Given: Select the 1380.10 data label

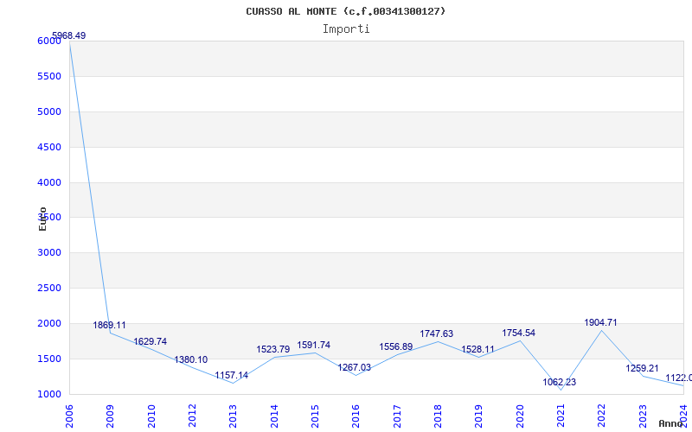Looking at the screenshot, I should pyautogui.click(x=190, y=359).
